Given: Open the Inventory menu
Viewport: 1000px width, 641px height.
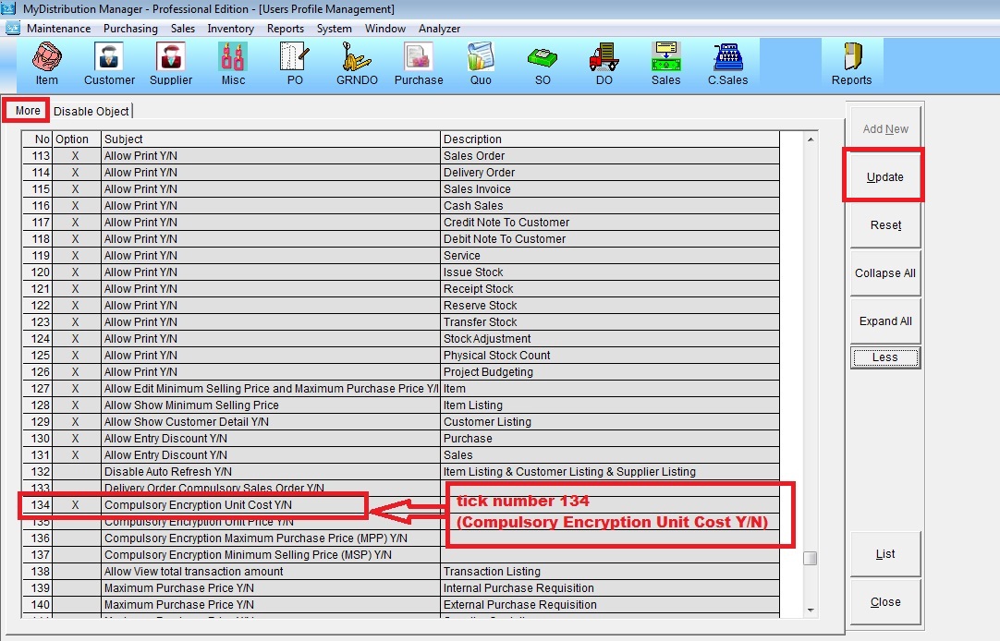Looking at the screenshot, I should point(230,29).
